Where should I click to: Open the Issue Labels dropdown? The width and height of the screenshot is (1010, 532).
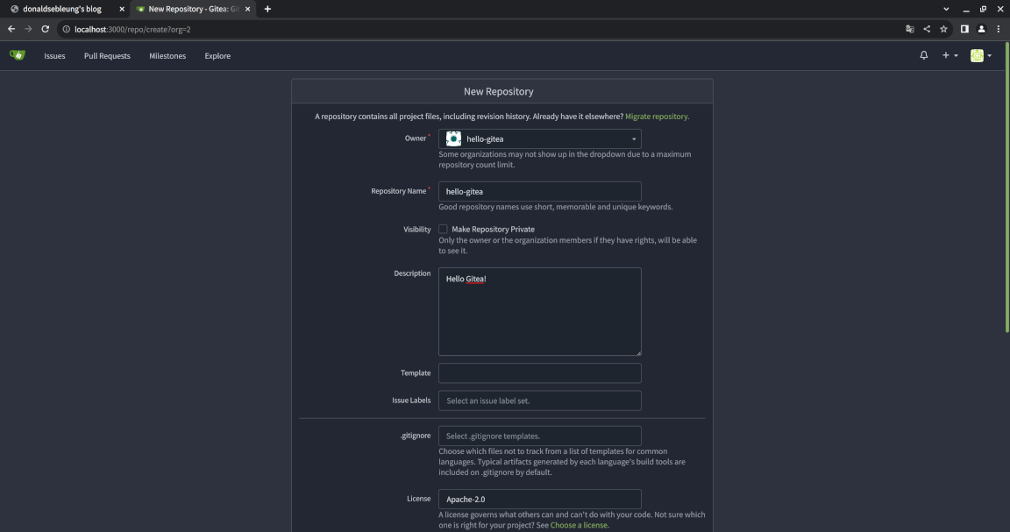pos(539,401)
